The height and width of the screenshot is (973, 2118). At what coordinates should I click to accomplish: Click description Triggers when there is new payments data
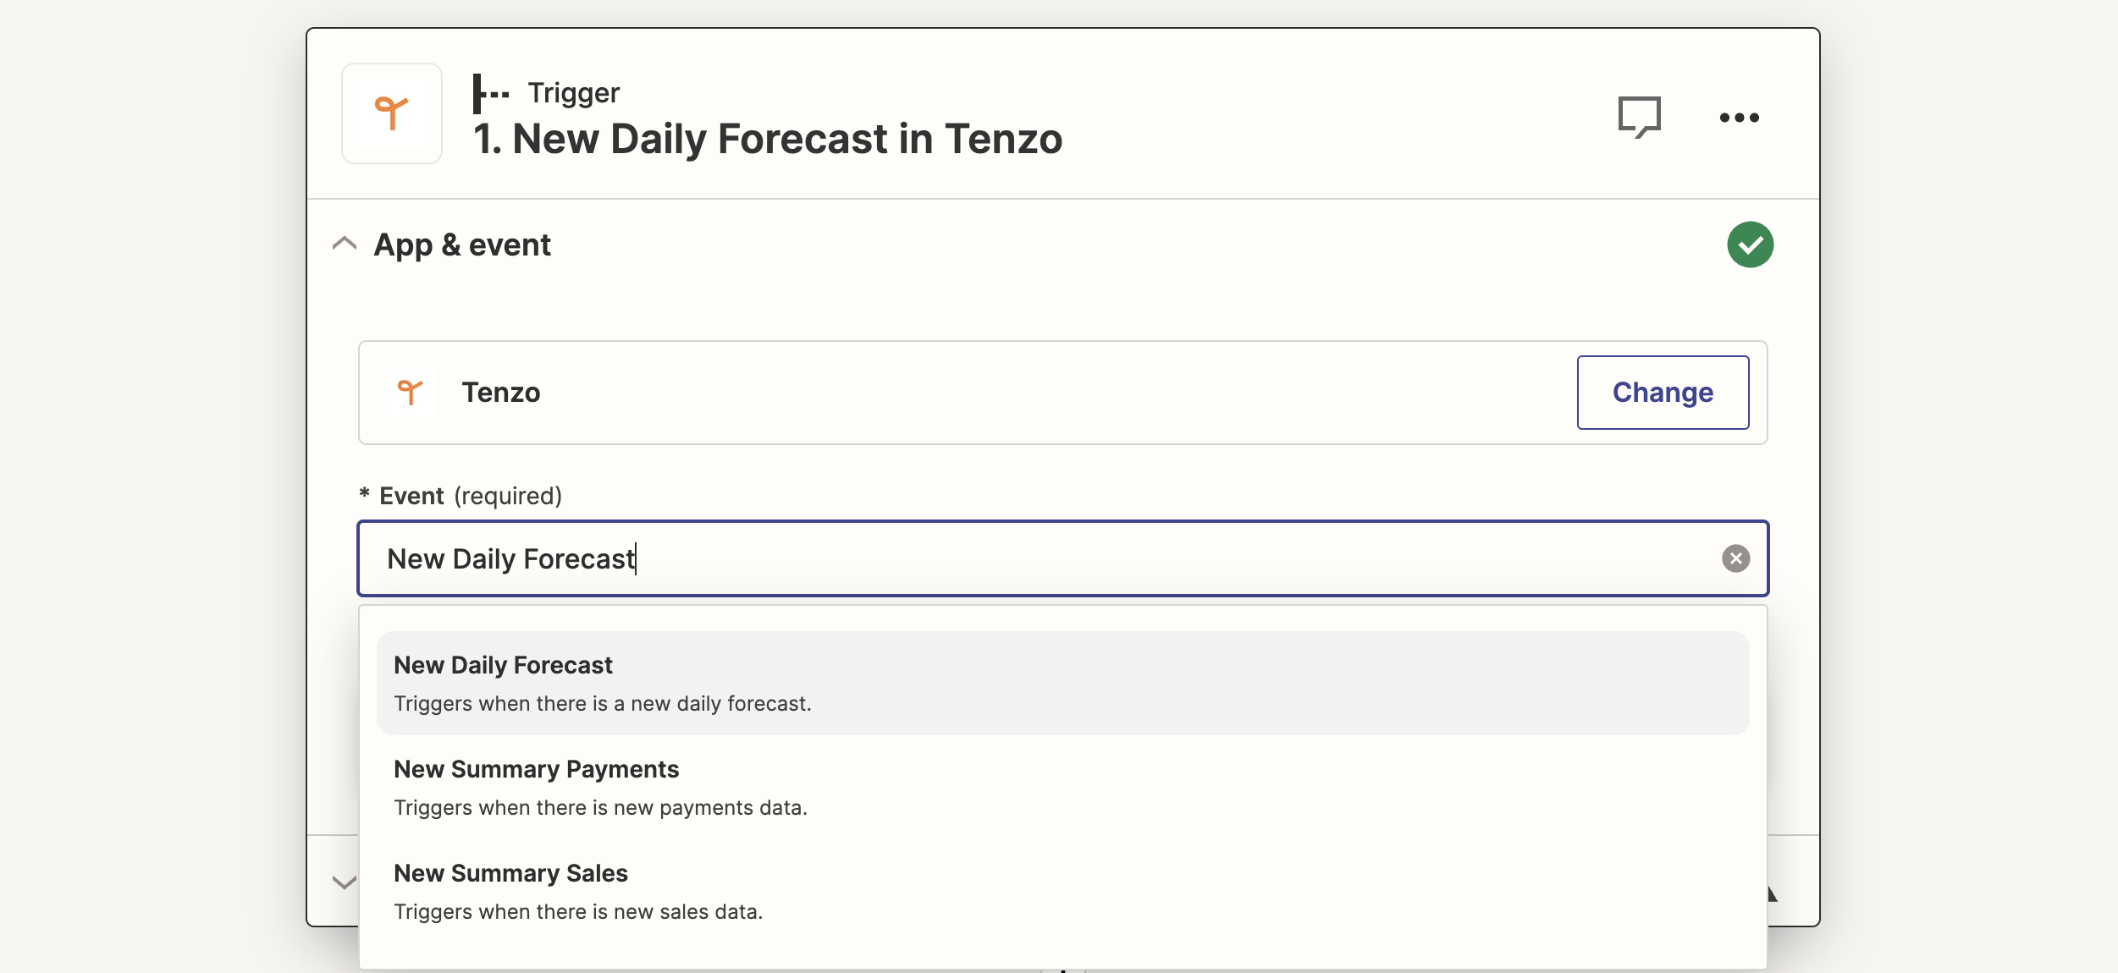(x=601, y=808)
